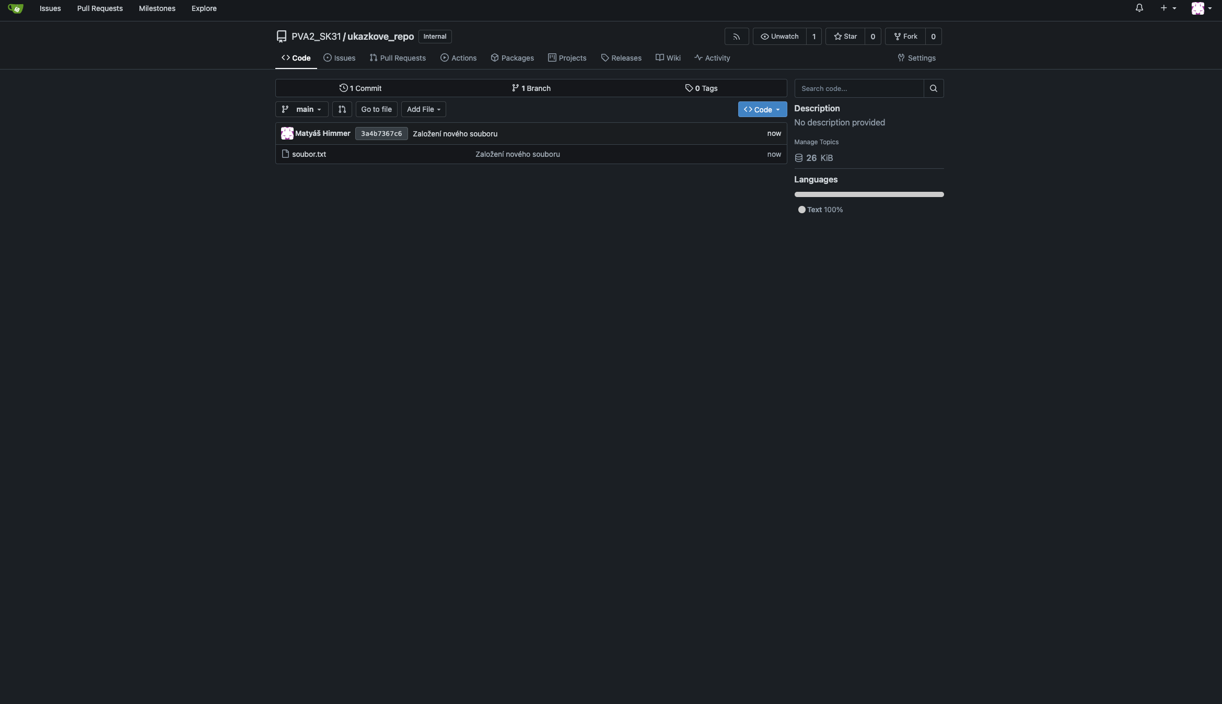View the 1 Commit history

point(360,88)
